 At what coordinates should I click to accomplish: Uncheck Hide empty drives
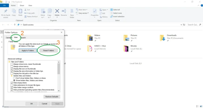point(12,83)
